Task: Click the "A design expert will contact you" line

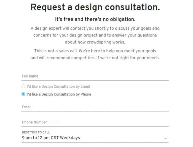Action: [x=95, y=28]
